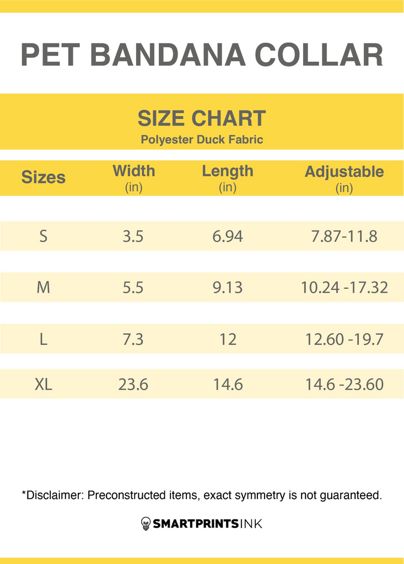Viewport: 404px width, 564px height.
Task: Click the 12.60 -19.7 adjustable range
Action: 344,339
